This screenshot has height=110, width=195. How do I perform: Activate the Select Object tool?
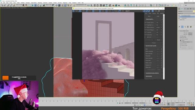pos(23,5)
